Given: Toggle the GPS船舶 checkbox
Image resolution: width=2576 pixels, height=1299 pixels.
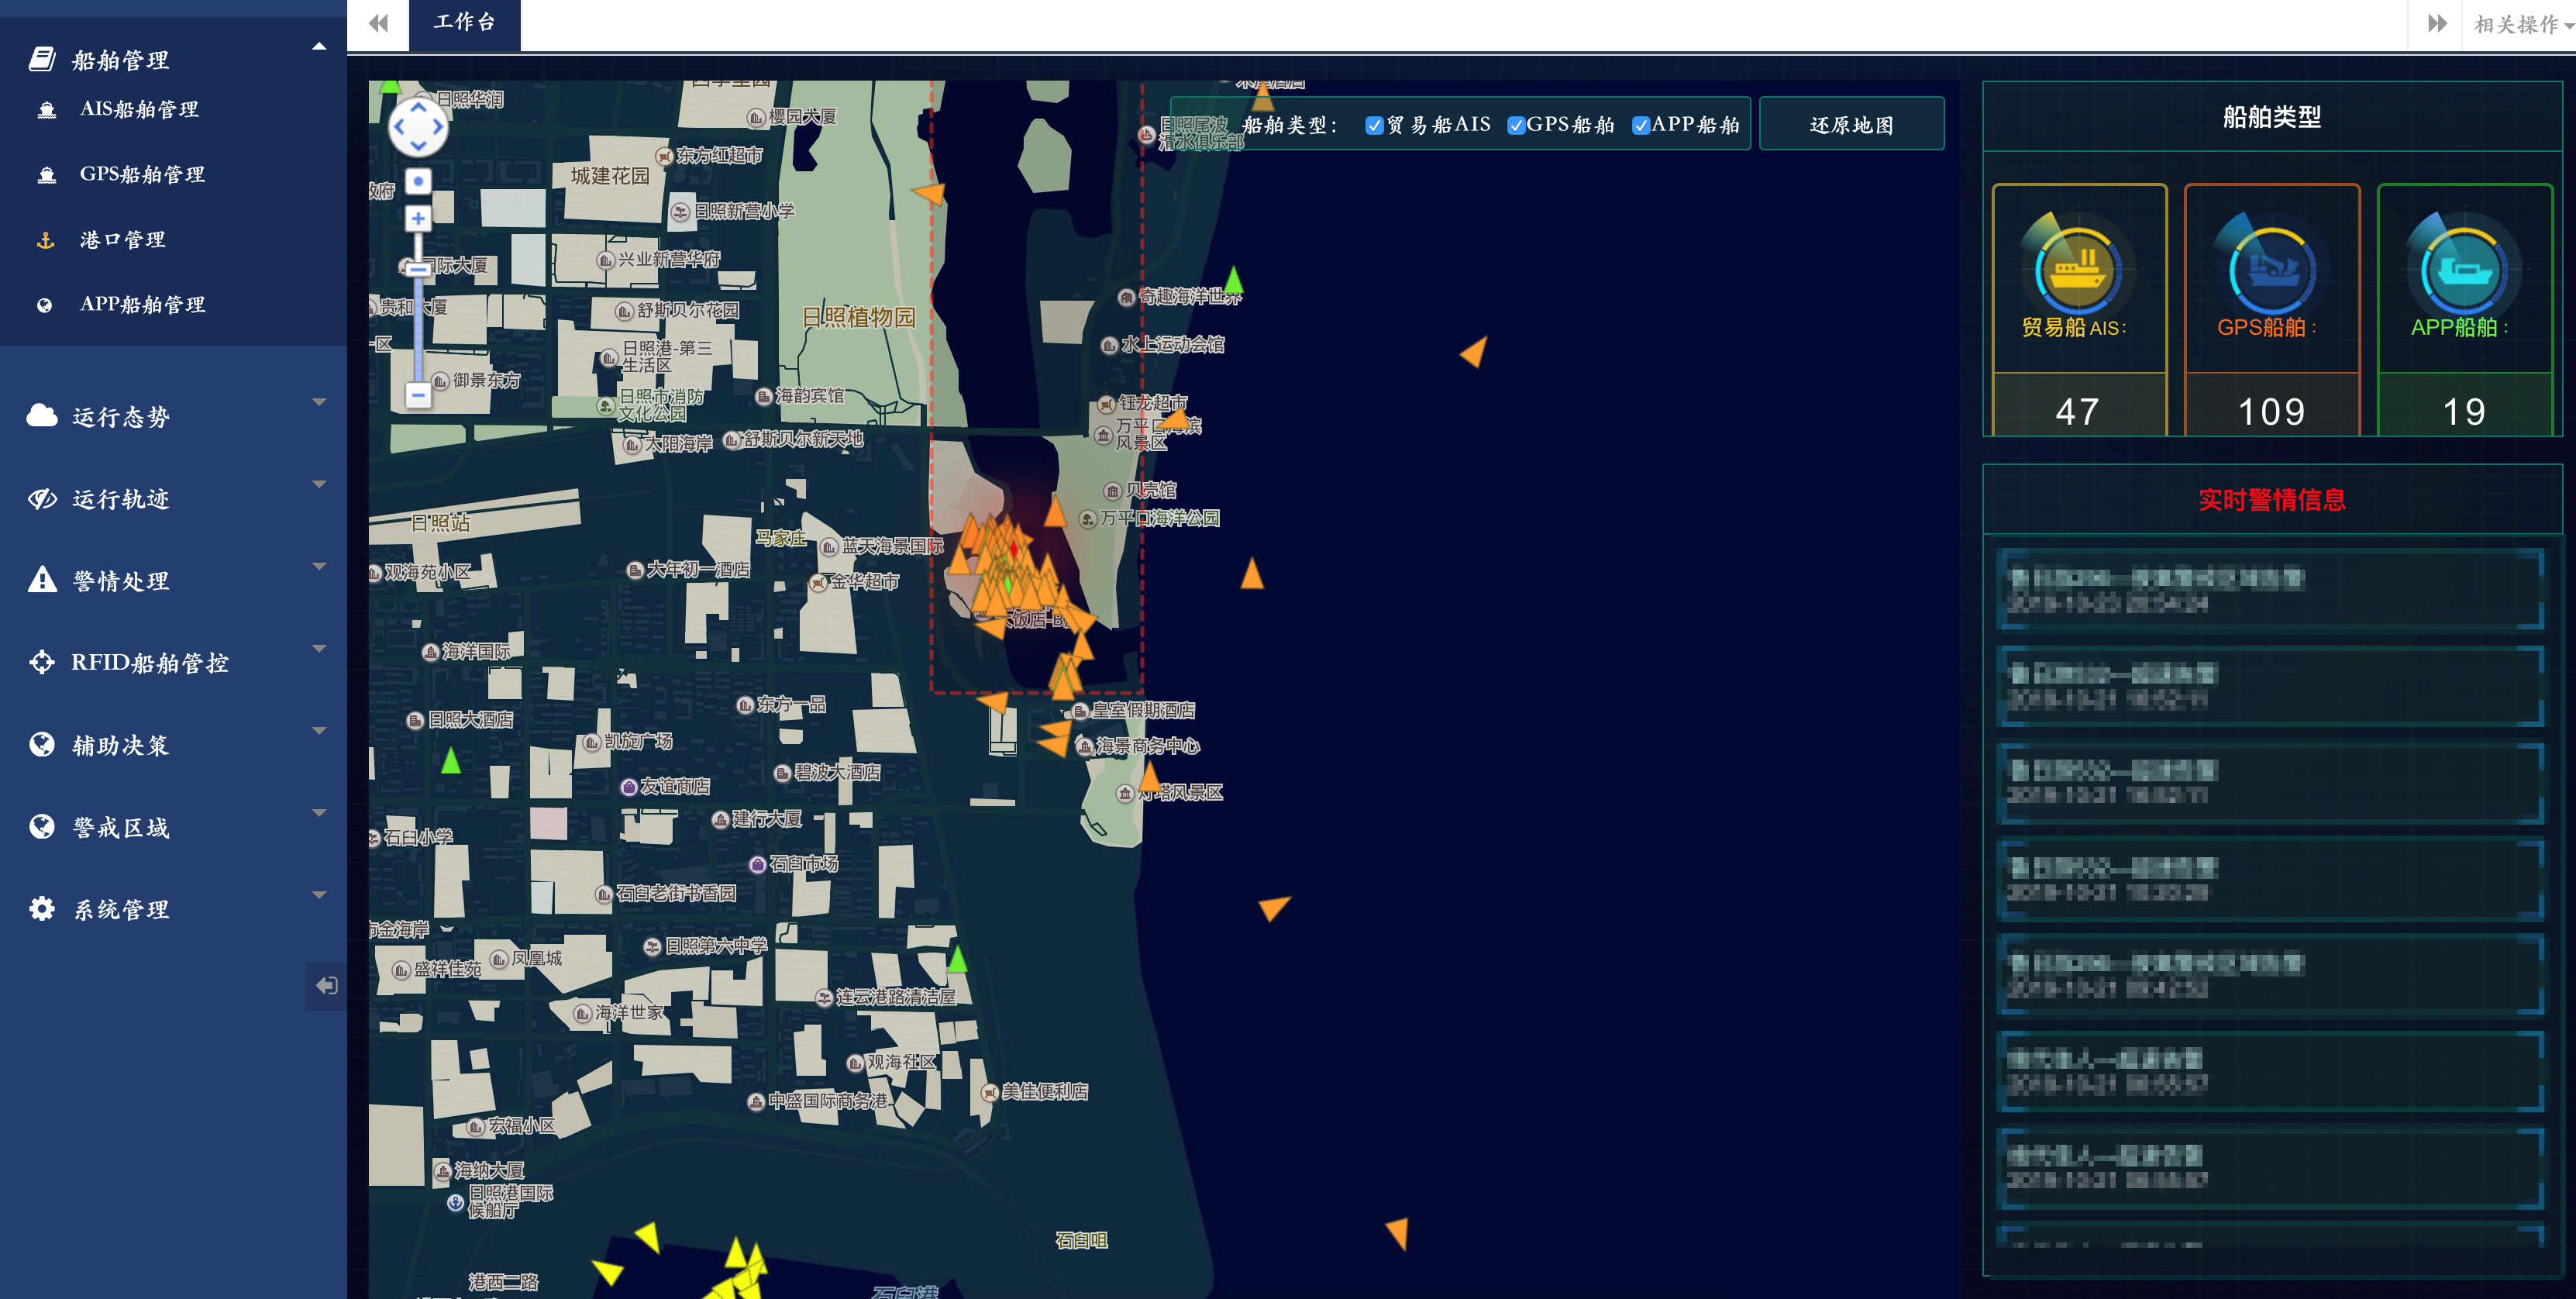Looking at the screenshot, I should click(x=1516, y=125).
